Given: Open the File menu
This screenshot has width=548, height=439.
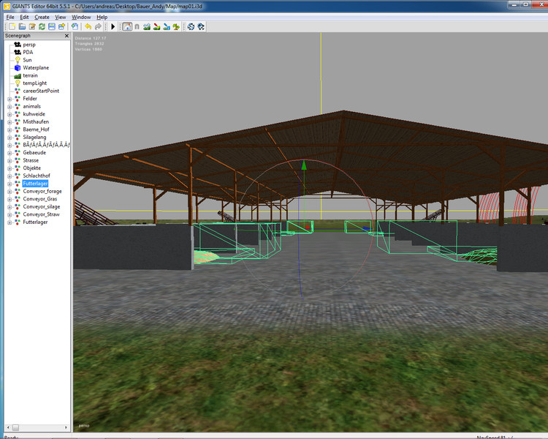Looking at the screenshot, I should coord(10,17).
